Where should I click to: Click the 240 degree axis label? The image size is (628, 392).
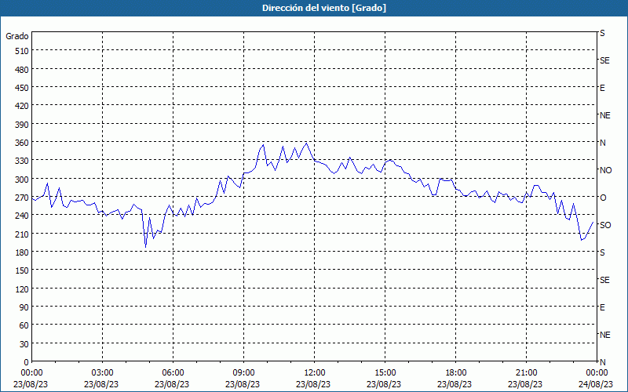22,216
